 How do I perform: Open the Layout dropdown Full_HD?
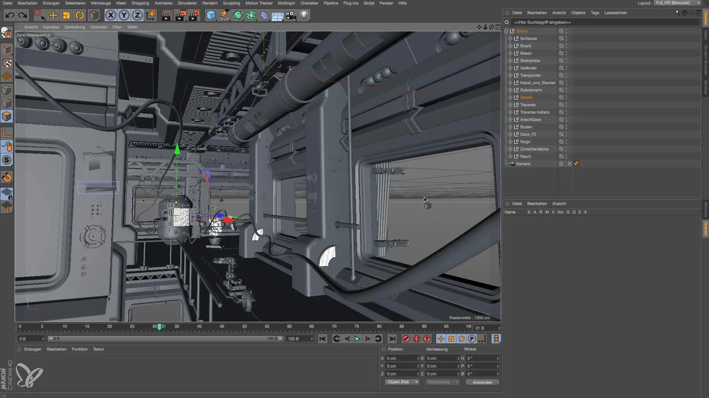tap(678, 3)
